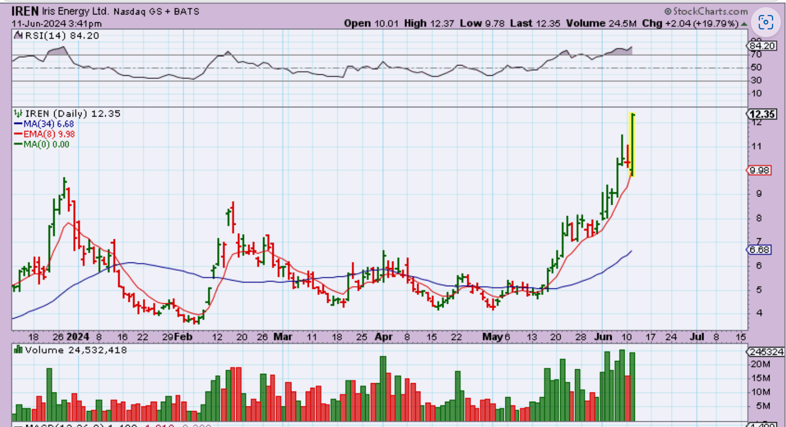Click the Last 12.35 quote value
The width and height of the screenshot is (786, 427).
click(x=535, y=23)
